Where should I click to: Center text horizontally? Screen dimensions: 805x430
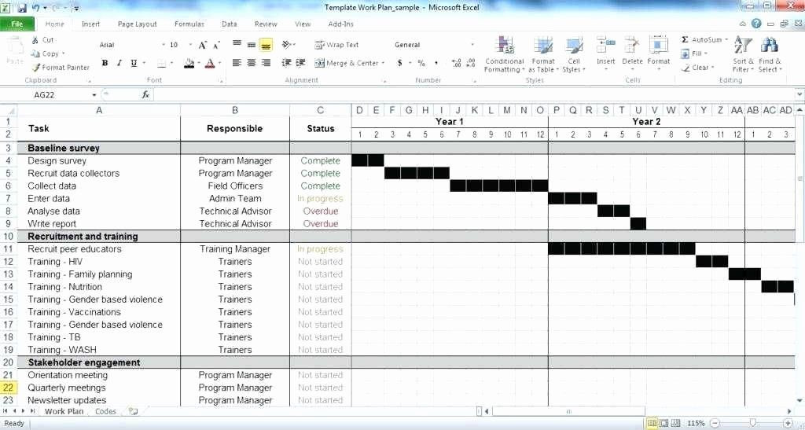[x=251, y=63]
